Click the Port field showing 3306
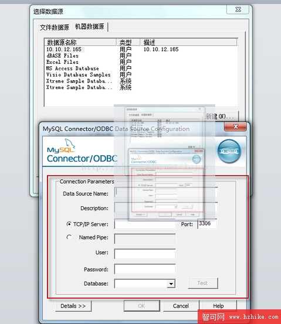 (x=207, y=224)
